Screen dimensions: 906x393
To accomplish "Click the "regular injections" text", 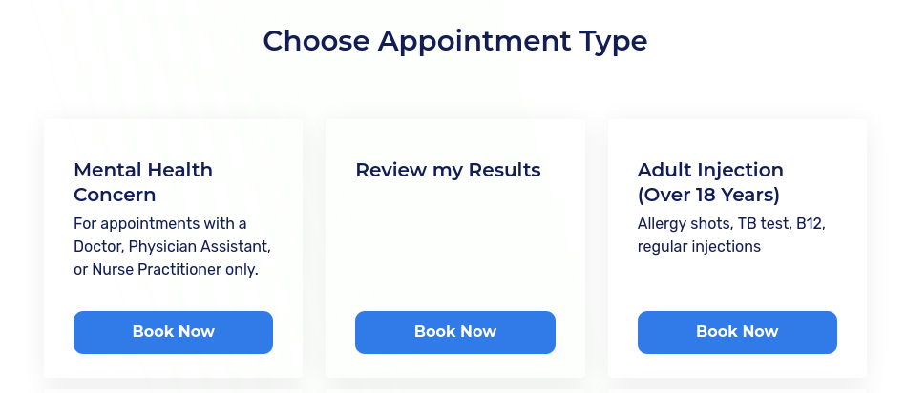I will coord(699,246).
